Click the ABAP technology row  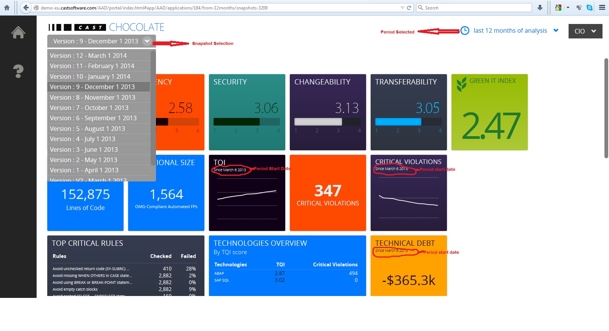tap(286, 273)
